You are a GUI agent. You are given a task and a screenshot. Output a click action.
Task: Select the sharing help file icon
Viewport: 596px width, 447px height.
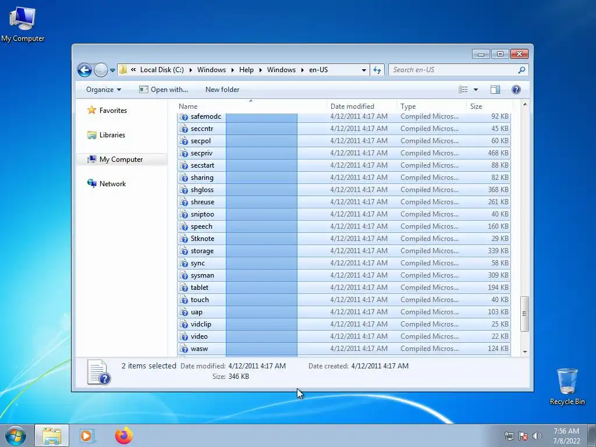tap(184, 178)
